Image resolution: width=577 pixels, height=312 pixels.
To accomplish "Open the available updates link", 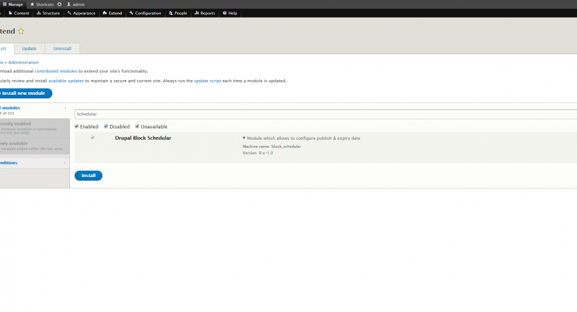I will pos(67,81).
